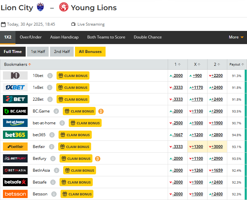
Task: Open info icon for Betfury
Action: click(x=53, y=159)
